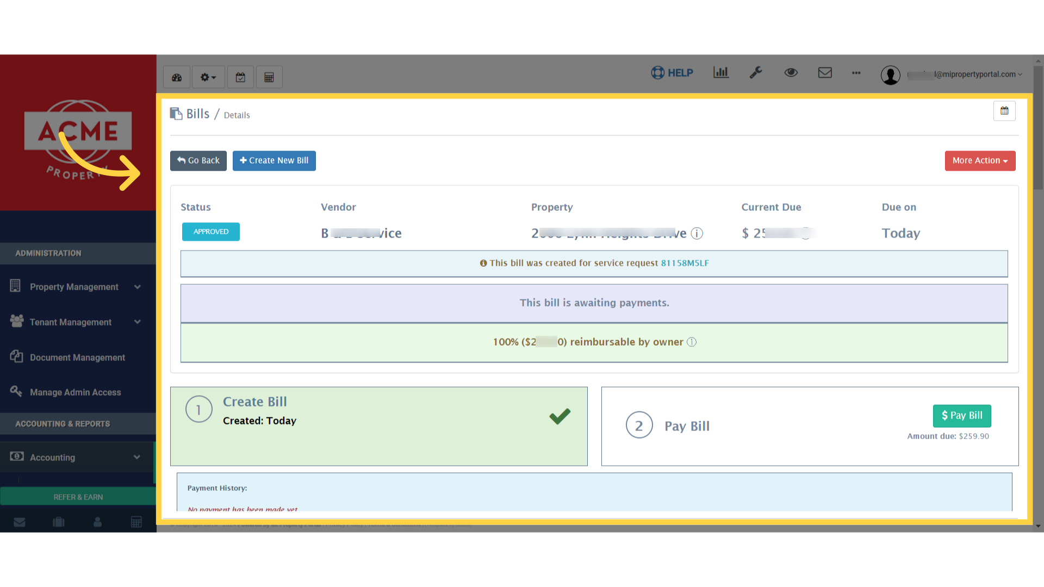Click the Pay Bill button
Viewport: 1044px width, 587px height.
point(962,416)
